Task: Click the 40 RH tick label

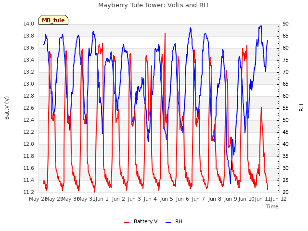Action: (285, 144)
